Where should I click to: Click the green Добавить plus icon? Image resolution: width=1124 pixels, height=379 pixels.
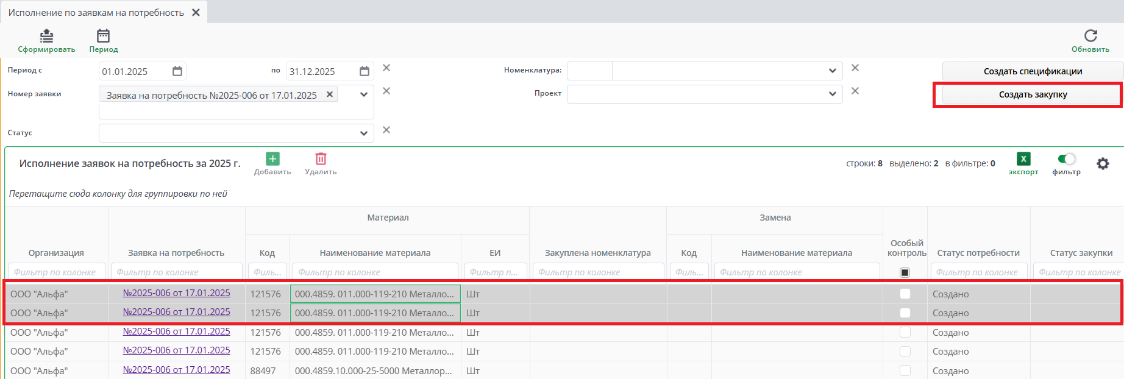272,159
